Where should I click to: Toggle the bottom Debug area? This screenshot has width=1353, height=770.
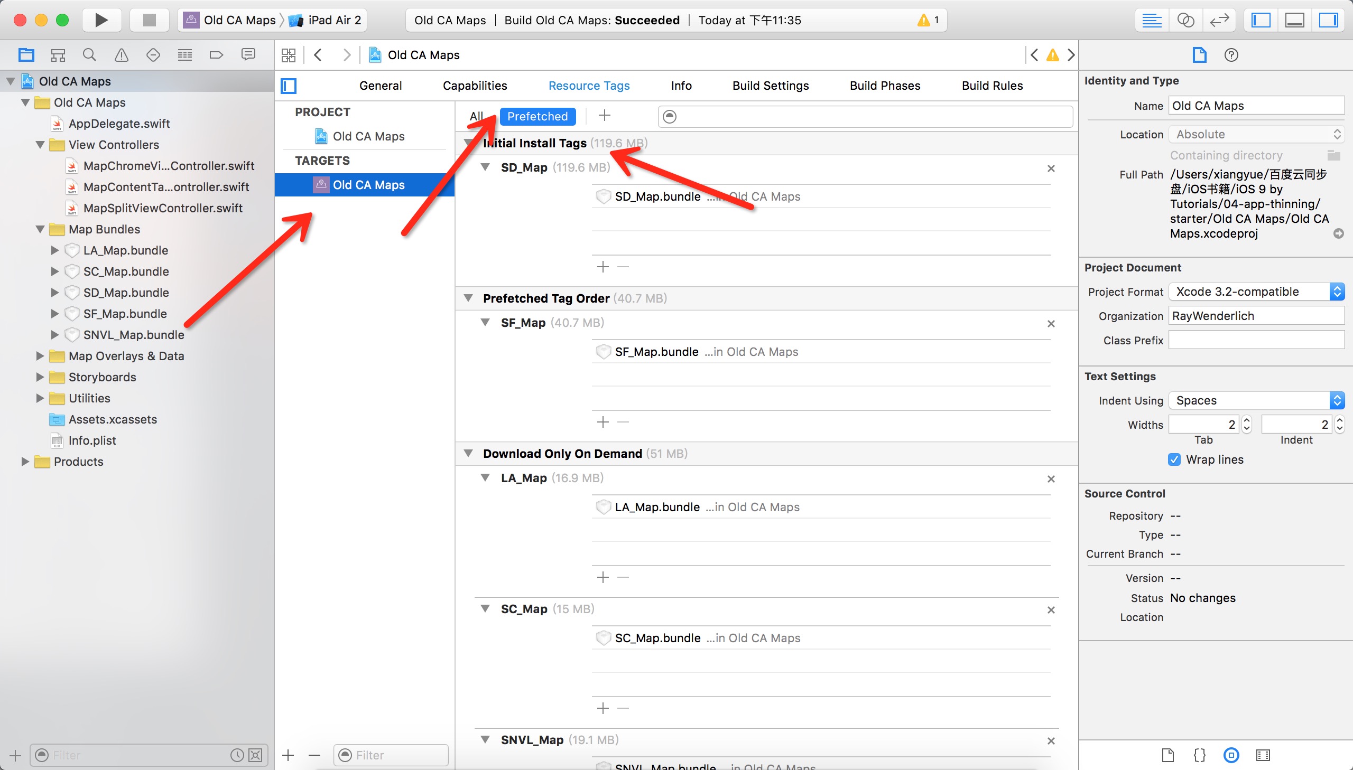tap(1294, 20)
